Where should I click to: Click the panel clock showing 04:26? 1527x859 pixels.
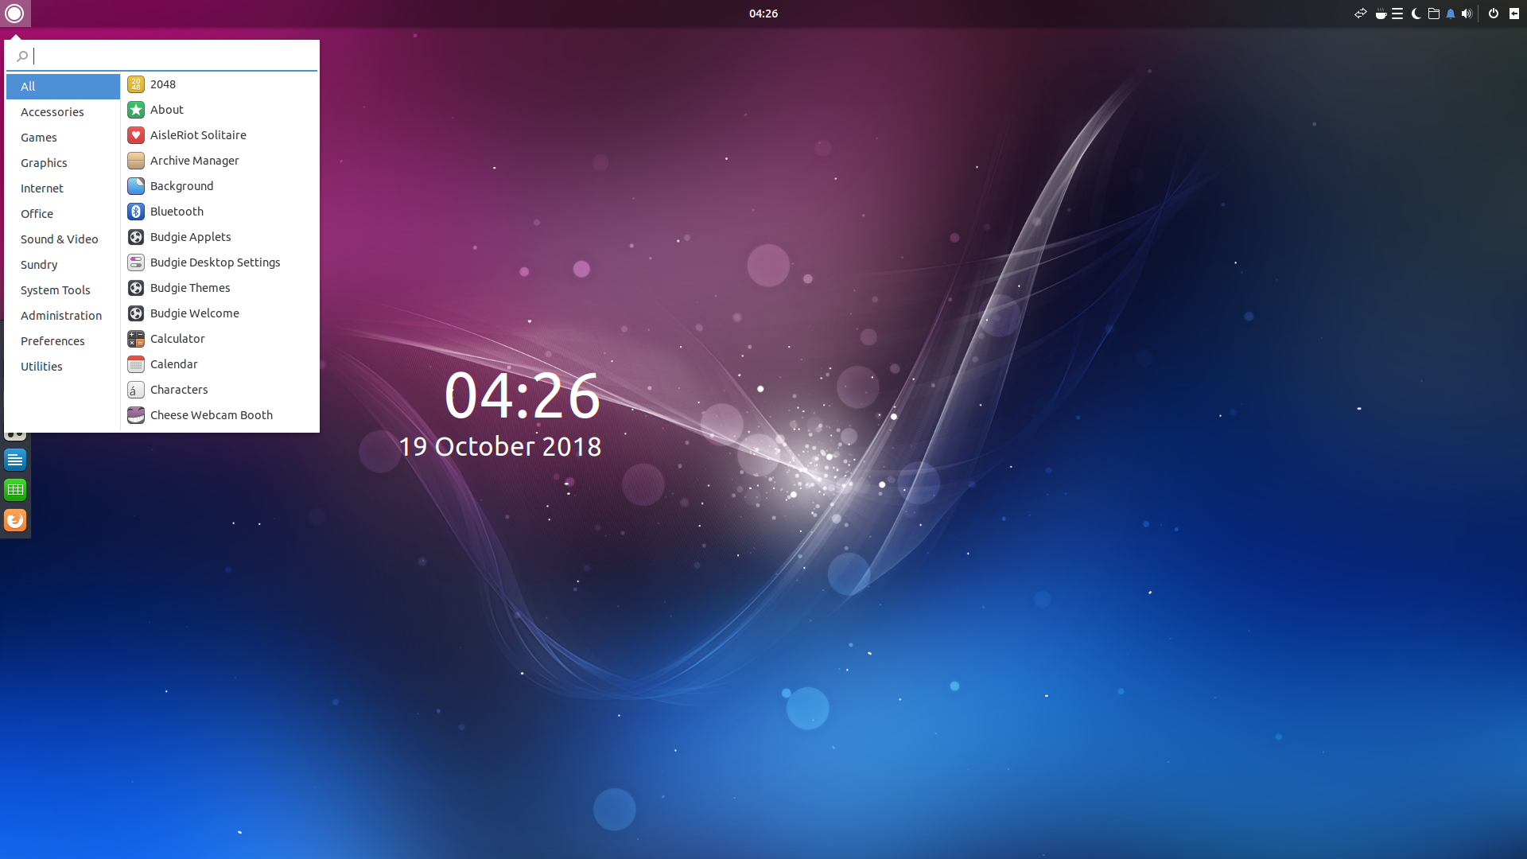point(763,14)
